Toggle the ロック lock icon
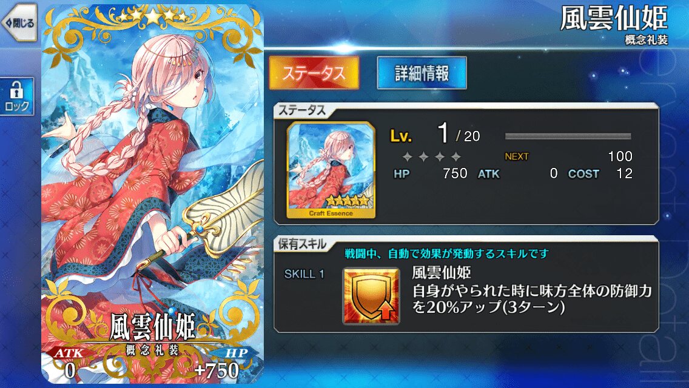Image resolution: width=689 pixels, height=388 pixels. (x=17, y=96)
